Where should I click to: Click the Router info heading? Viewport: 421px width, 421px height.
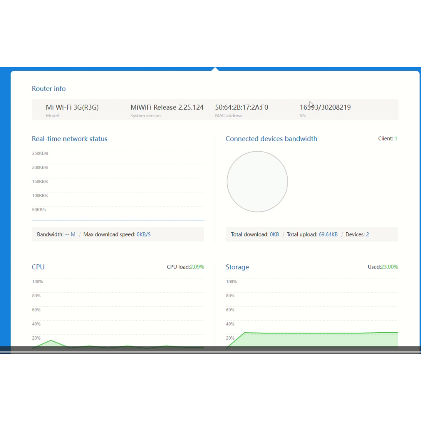[x=49, y=89]
